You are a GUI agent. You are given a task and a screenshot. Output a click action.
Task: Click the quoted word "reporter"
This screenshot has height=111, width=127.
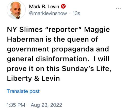tap(63, 30)
